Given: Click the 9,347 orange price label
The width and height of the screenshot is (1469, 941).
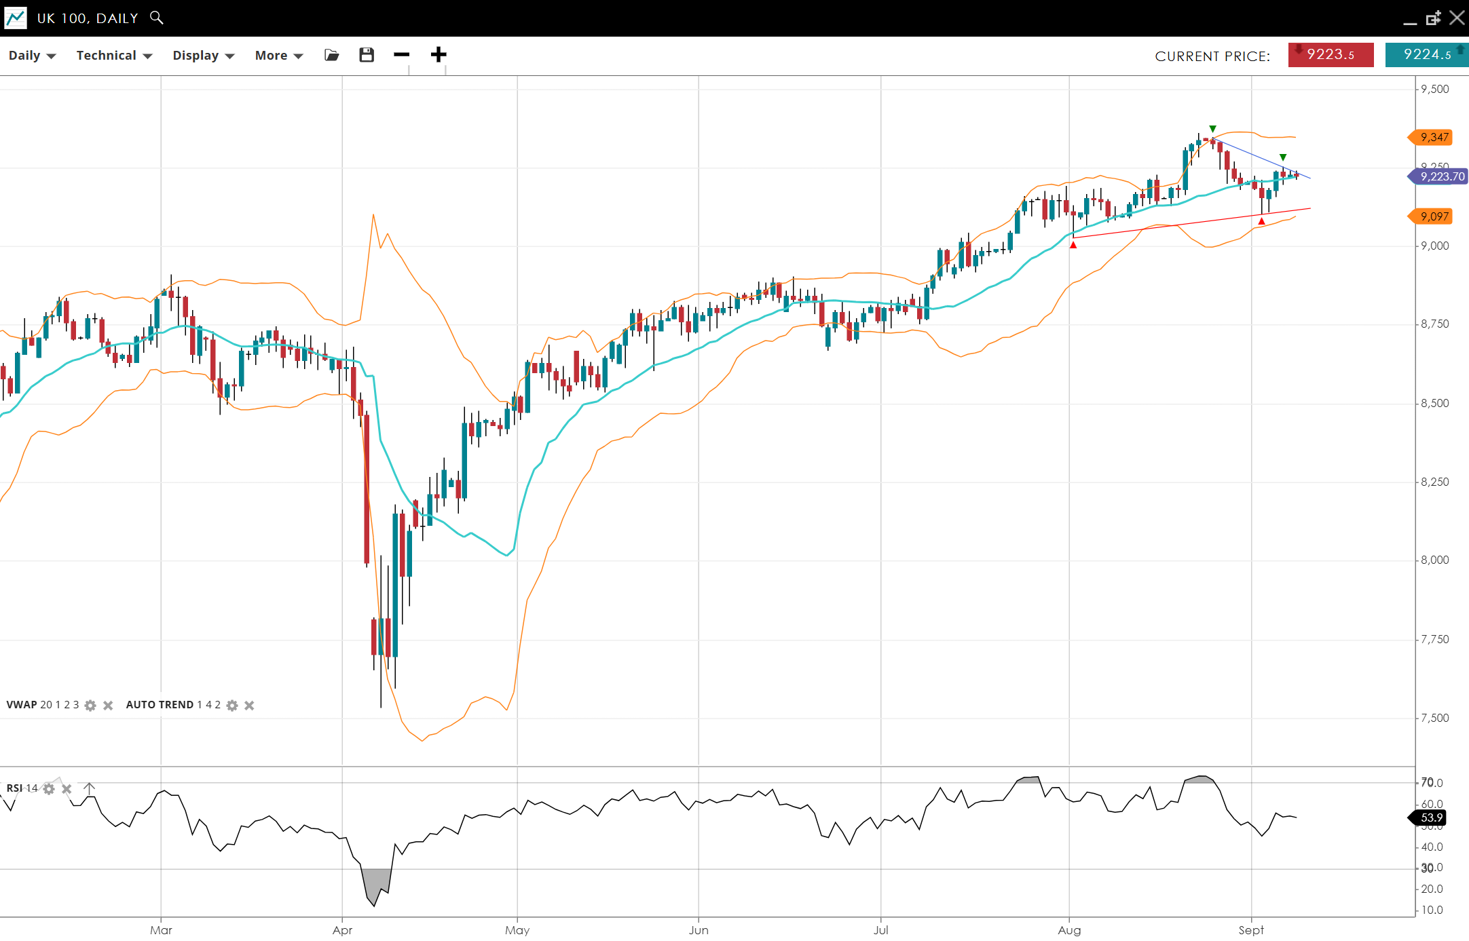Looking at the screenshot, I should 1432,138.
